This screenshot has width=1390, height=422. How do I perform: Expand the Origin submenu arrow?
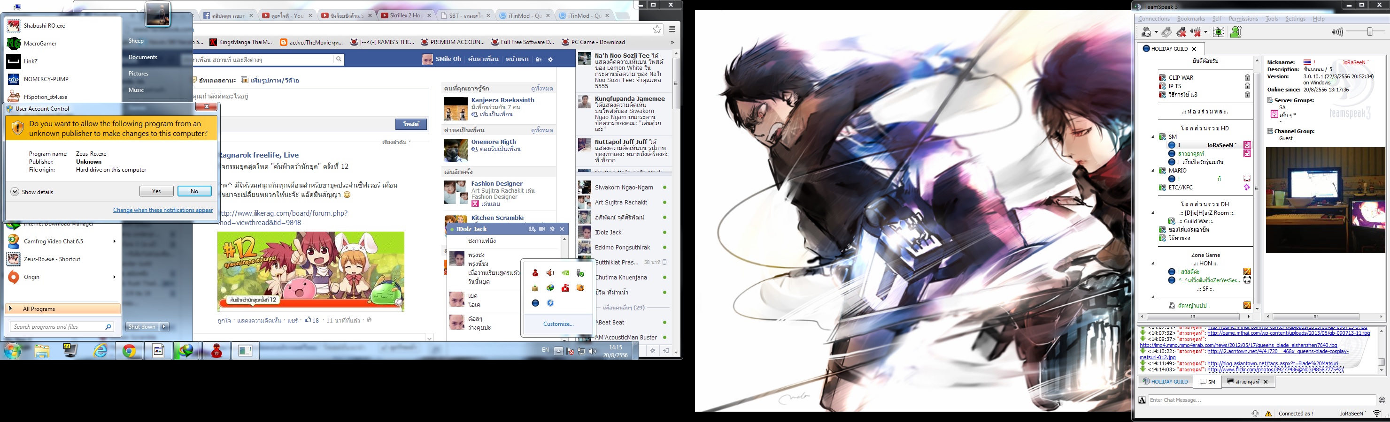coord(115,277)
